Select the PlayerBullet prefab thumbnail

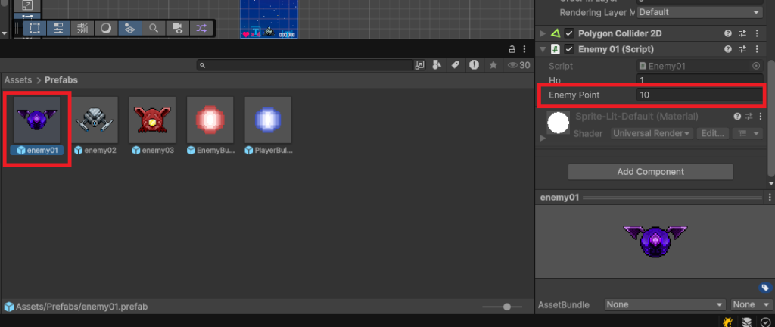pyautogui.click(x=268, y=120)
